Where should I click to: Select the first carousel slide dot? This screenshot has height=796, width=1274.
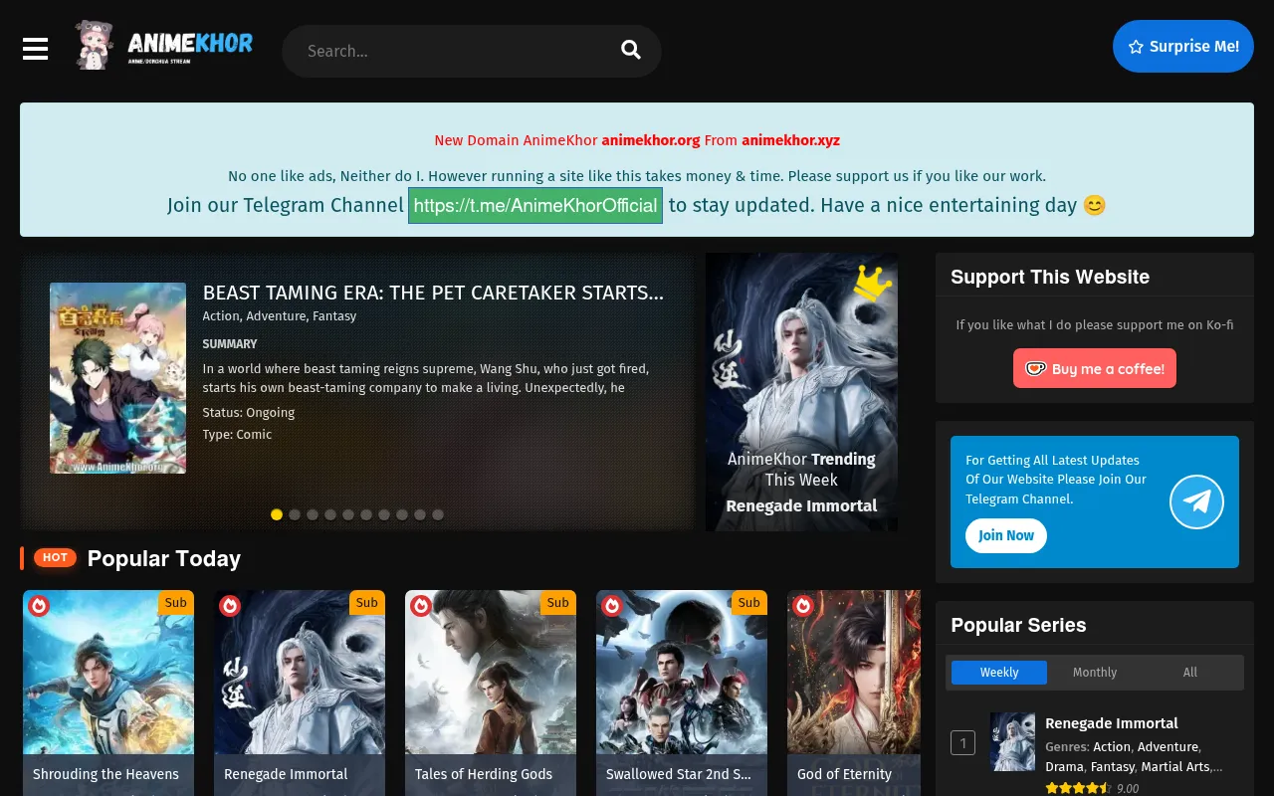pyautogui.click(x=277, y=514)
